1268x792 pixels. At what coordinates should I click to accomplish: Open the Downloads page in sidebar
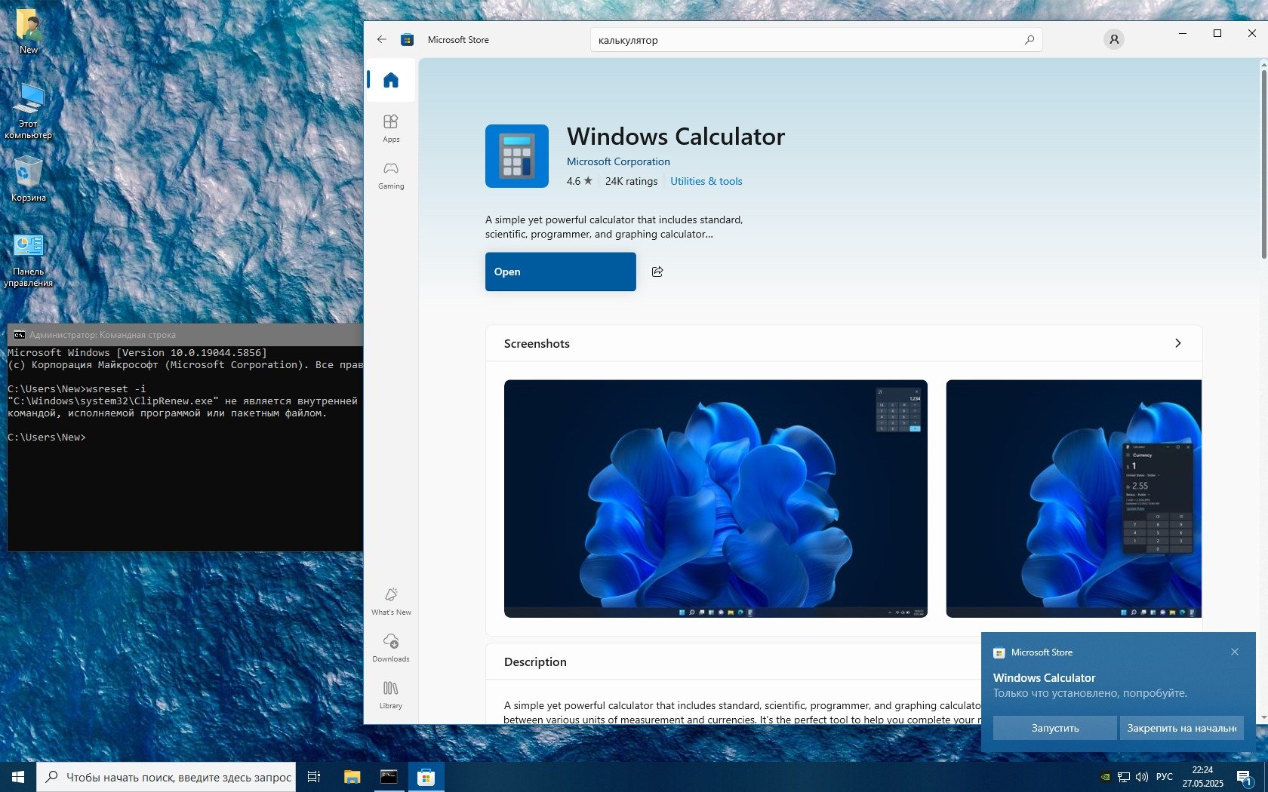[390, 647]
